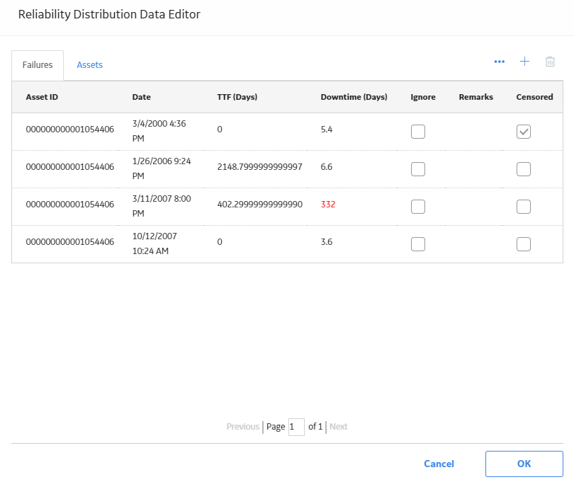Select TTF value 402.29999999999990

point(260,205)
